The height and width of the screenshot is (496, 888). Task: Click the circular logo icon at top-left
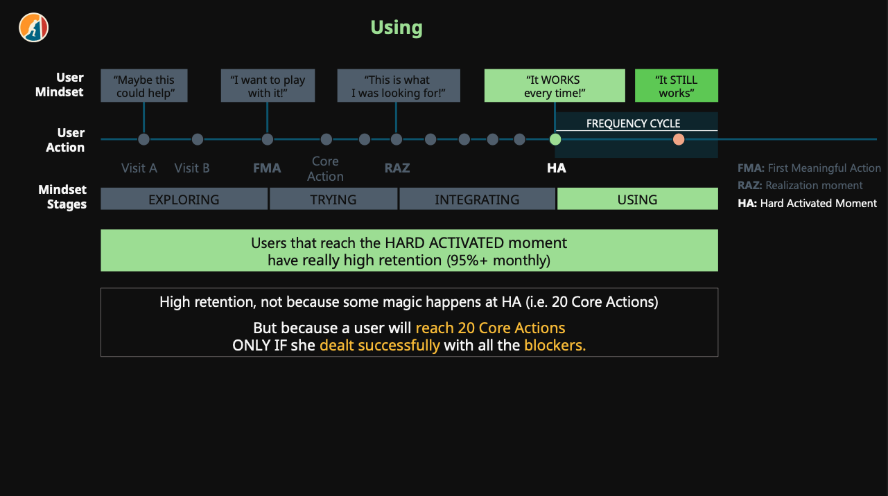coord(33,28)
